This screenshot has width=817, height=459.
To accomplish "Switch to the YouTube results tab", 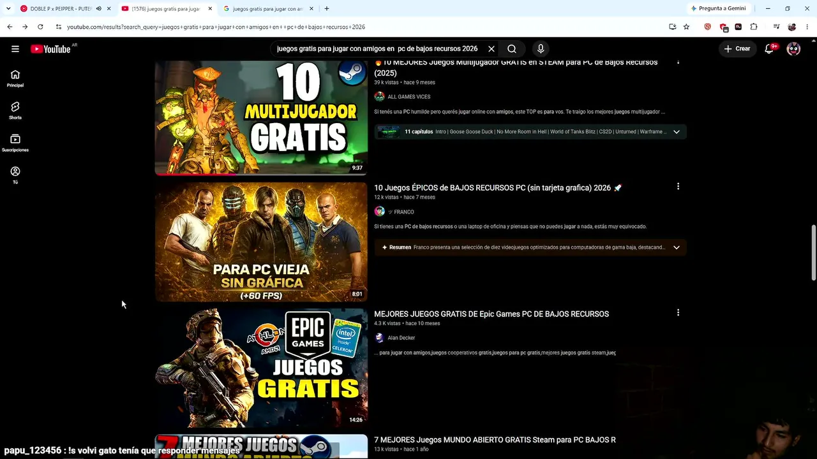I will click(166, 8).
